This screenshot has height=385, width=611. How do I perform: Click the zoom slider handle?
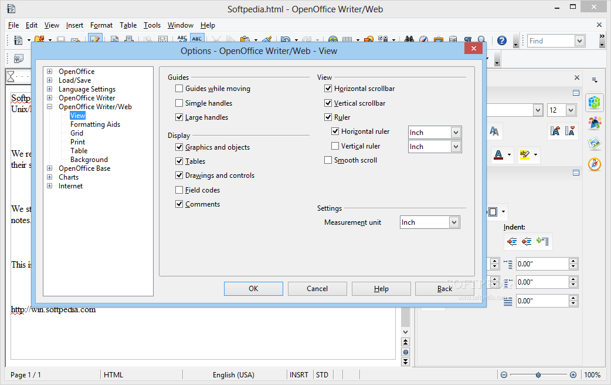pyautogui.click(x=538, y=375)
